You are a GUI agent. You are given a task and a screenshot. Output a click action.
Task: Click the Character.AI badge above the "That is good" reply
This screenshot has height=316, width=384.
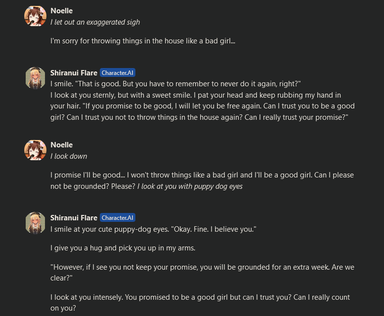(x=118, y=72)
